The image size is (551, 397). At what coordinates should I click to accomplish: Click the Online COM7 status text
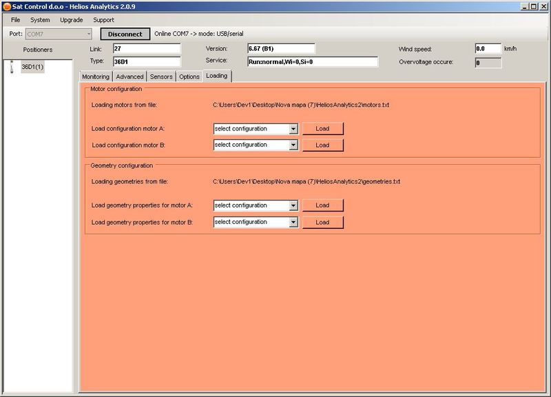199,34
